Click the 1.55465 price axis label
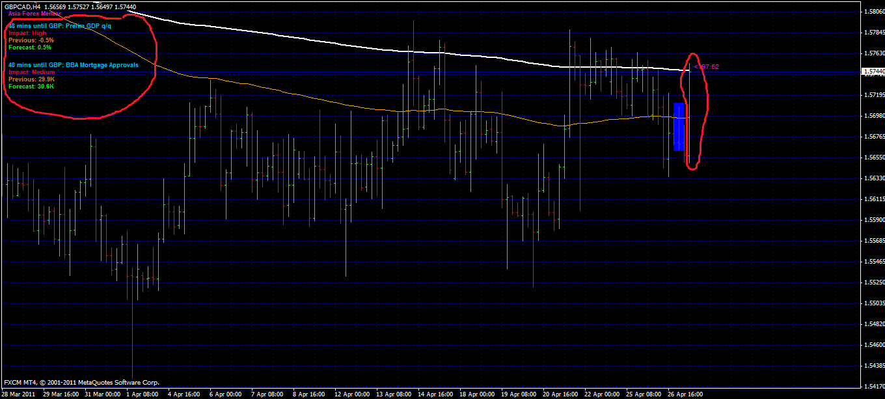The height and width of the screenshot is (399, 885). [873, 261]
